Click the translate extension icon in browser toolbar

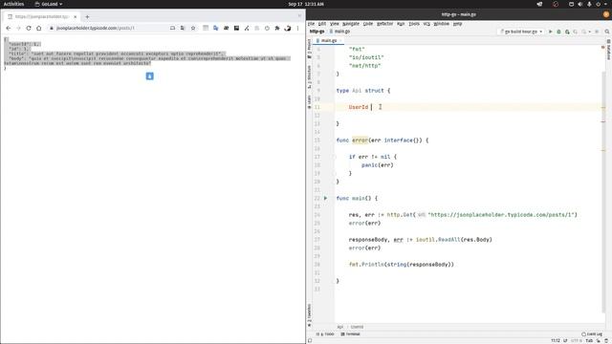(215, 28)
